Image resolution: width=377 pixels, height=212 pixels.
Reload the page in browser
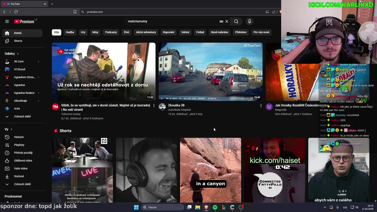(16, 12)
